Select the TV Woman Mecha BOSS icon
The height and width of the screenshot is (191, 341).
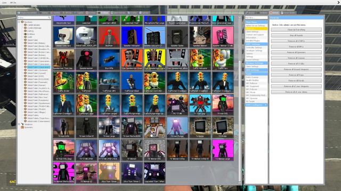[64, 172]
